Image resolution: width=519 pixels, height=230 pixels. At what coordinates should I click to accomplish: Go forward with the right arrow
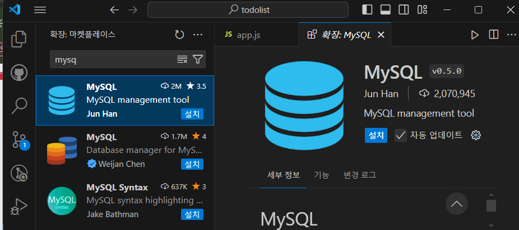click(x=133, y=10)
